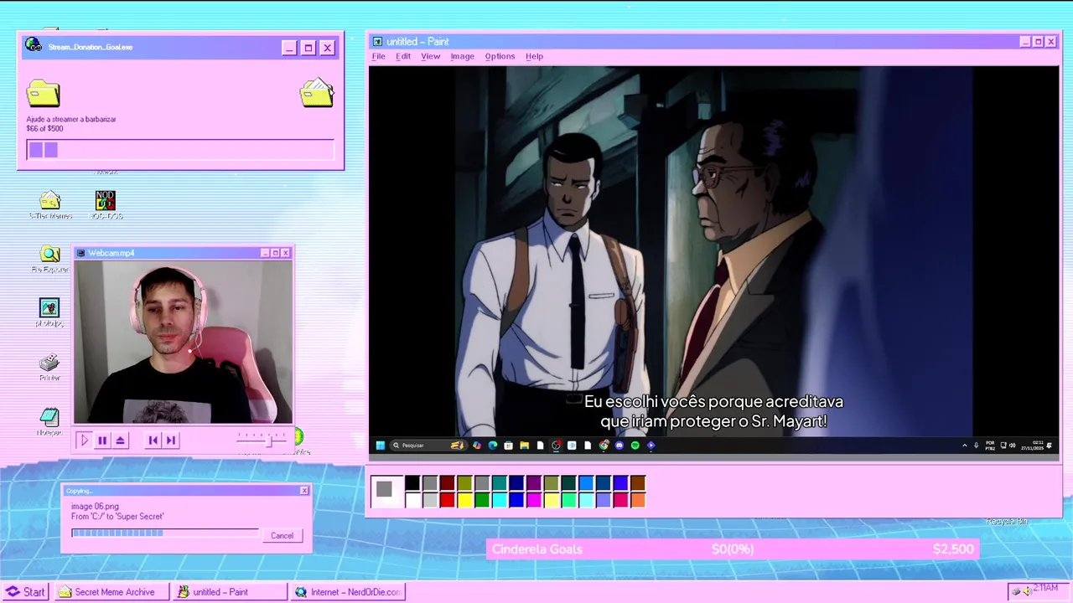Click the Cinderela Goals bar
This screenshot has height=603, width=1073.
click(733, 549)
